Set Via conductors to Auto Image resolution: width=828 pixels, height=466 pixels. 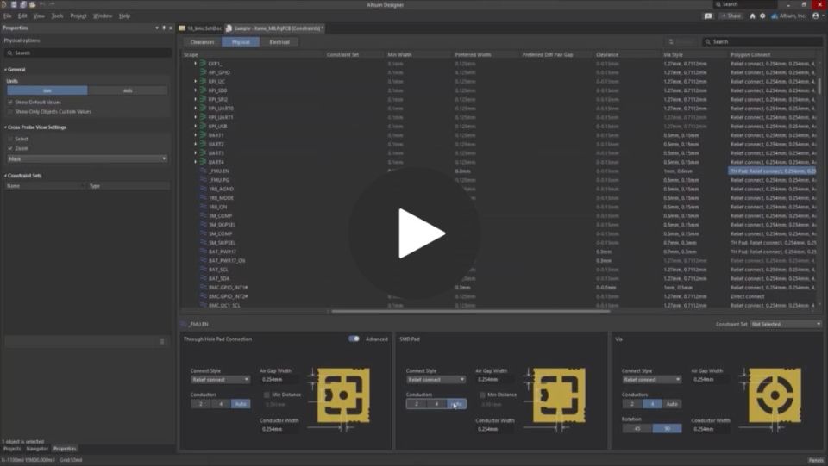click(x=672, y=404)
